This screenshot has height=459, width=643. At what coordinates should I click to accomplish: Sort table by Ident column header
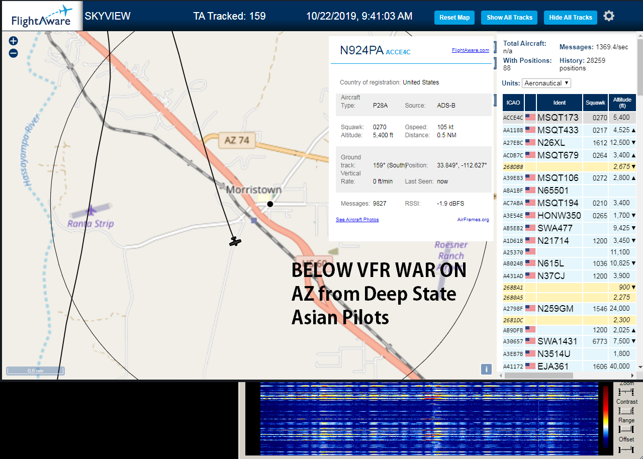(560, 103)
